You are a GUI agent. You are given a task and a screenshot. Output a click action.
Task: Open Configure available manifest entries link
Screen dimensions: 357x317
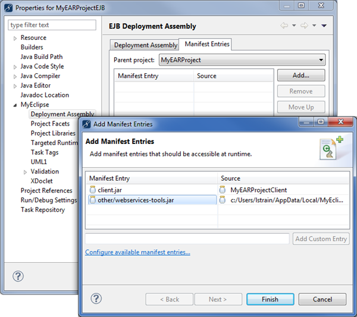click(x=137, y=252)
